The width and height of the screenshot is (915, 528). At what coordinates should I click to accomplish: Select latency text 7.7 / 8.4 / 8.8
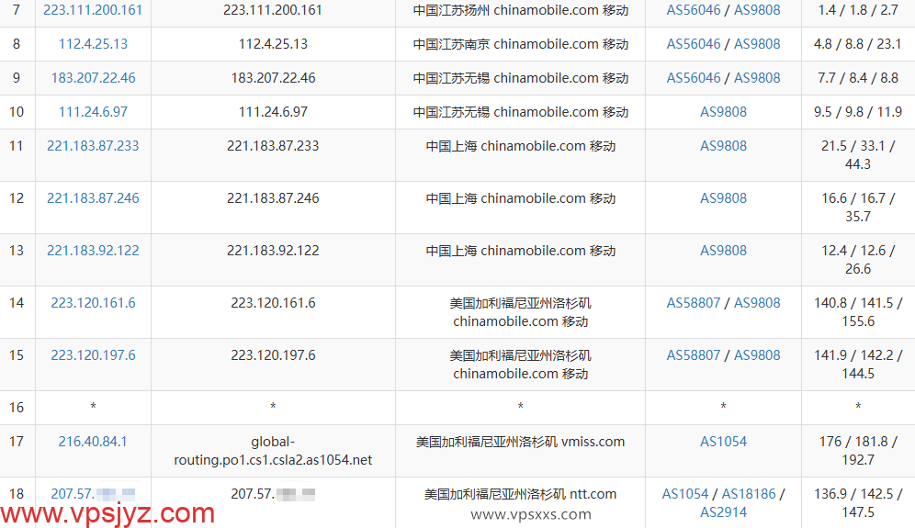pyautogui.click(x=858, y=78)
